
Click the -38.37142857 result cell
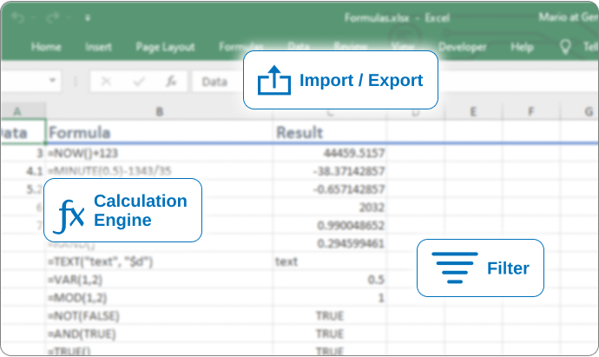[329, 171]
